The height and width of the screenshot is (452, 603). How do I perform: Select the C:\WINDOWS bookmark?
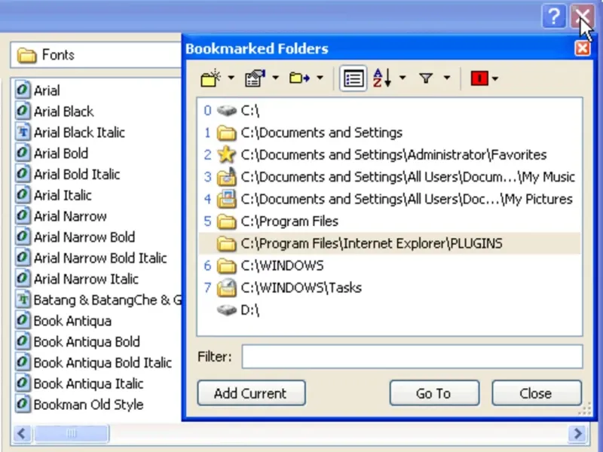click(390, 266)
